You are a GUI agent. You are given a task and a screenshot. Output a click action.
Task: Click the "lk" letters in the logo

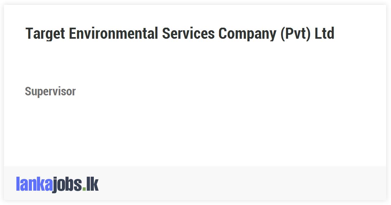coord(92,184)
